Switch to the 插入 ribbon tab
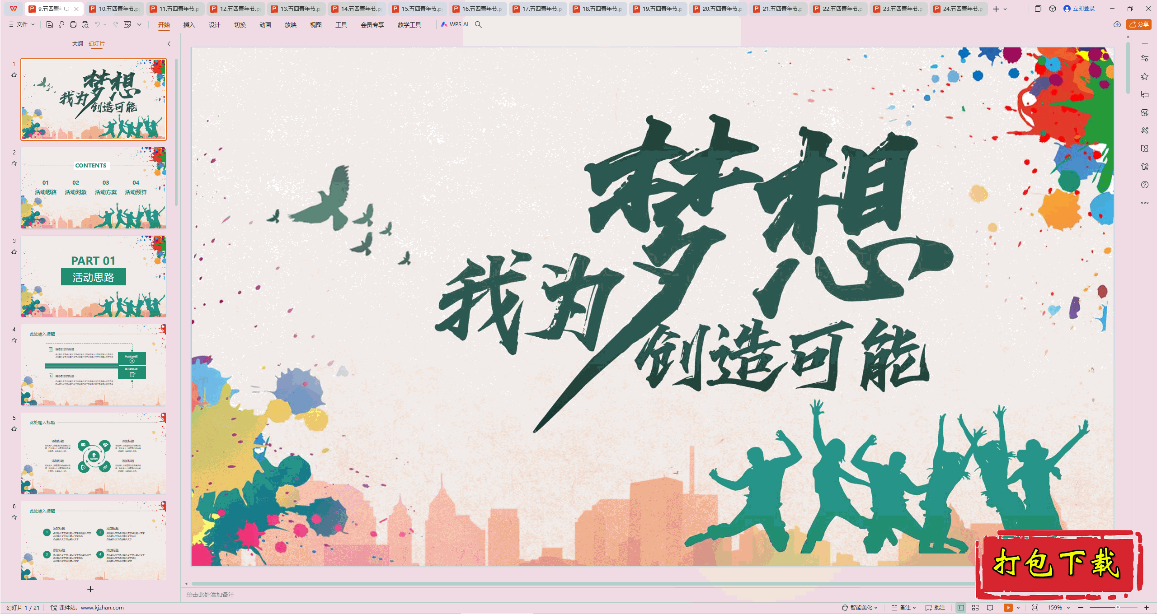Screen dimensions: 1157x614 point(189,25)
